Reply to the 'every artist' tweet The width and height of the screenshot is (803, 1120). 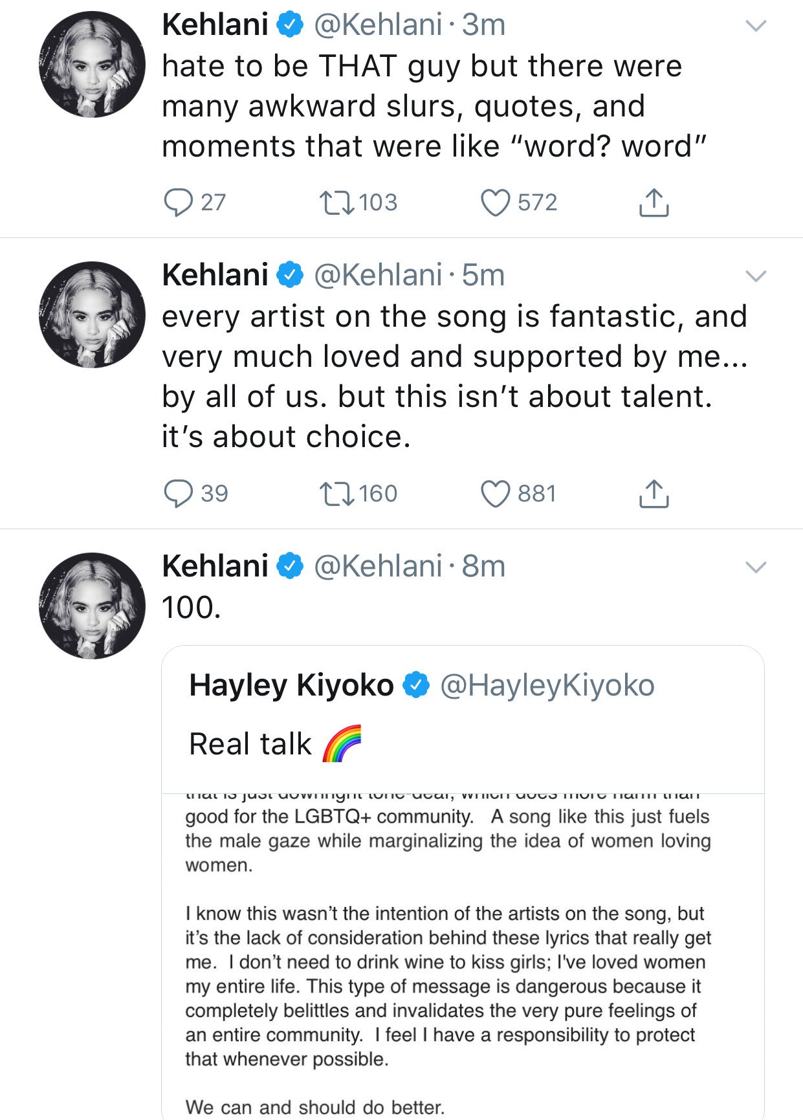pyautogui.click(x=178, y=494)
